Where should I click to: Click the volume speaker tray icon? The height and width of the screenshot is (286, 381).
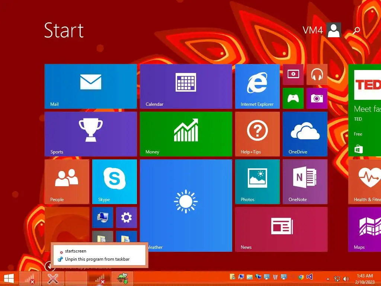346,279
